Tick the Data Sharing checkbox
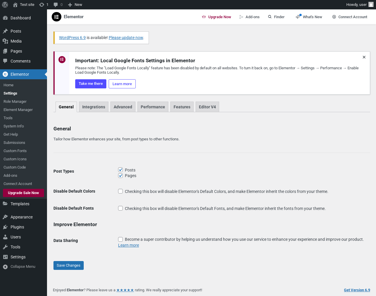This screenshot has width=376, height=296. (120, 239)
